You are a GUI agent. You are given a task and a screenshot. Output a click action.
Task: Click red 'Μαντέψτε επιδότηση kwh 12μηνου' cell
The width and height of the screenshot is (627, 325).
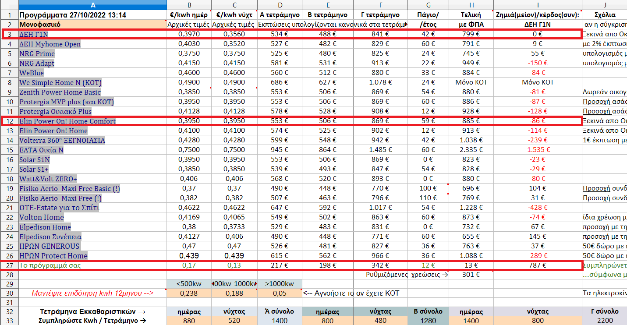pyautogui.click(x=92, y=293)
